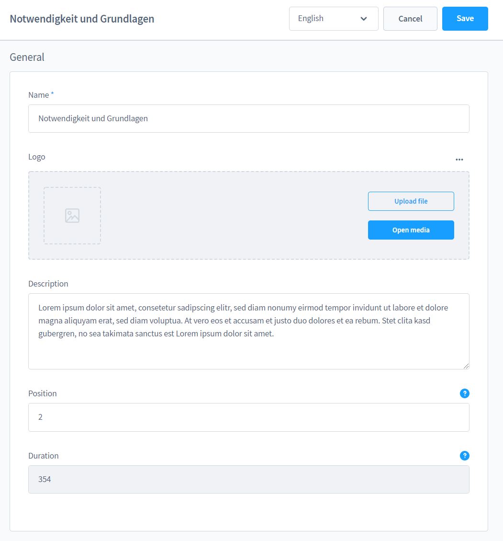Click the Logo field label
Screen dimensions: 503x541
(x=37, y=157)
